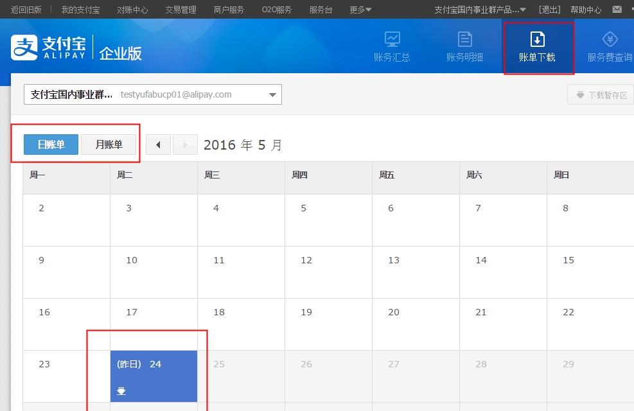Select May 8 on the calendar

tap(590, 220)
